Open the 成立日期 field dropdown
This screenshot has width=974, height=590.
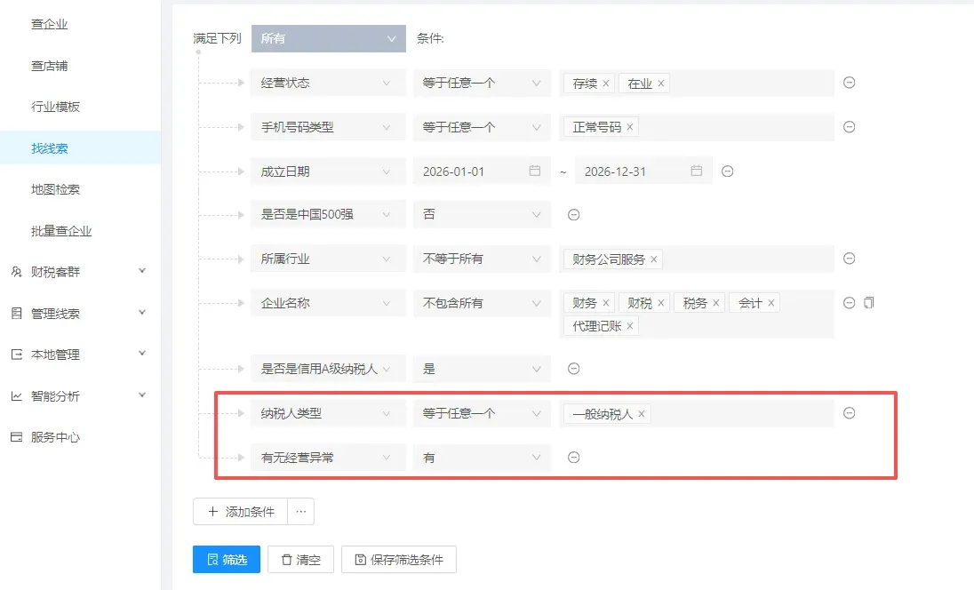point(328,171)
